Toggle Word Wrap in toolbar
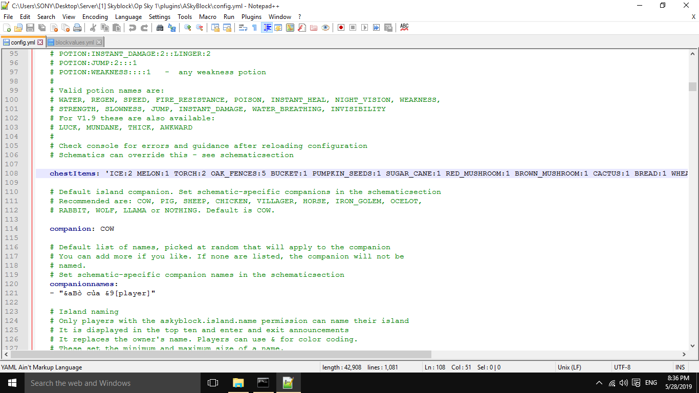This screenshot has width=699, height=393. (243, 28)
